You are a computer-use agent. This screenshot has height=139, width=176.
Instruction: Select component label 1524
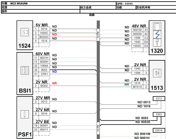tap(25, 46)
